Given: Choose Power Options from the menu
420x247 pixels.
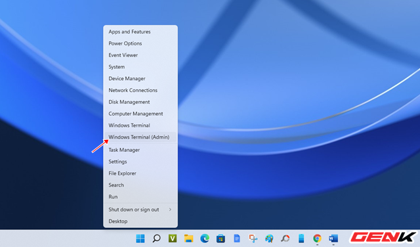Looking at the screenshot, I should pyautogui.click(x=140, y=43).
